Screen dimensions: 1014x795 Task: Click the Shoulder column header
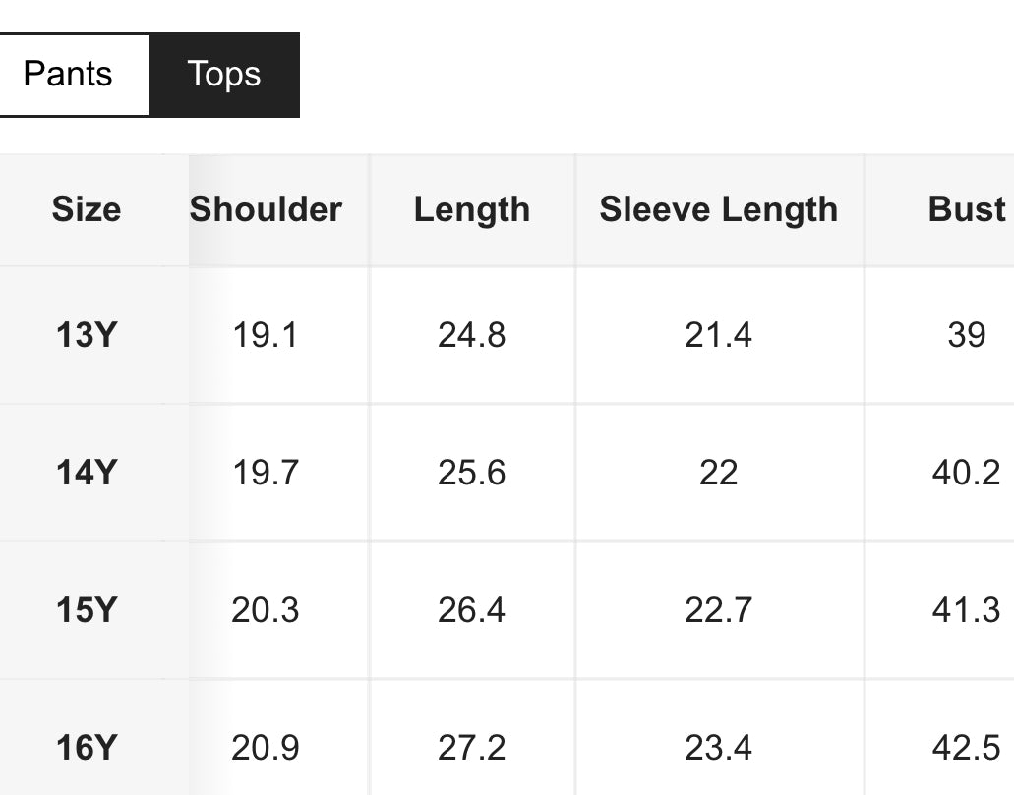click(266, 209)
